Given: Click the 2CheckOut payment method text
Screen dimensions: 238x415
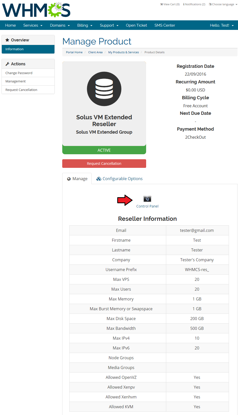Looking at the screenshot, I should pos(195,137).
